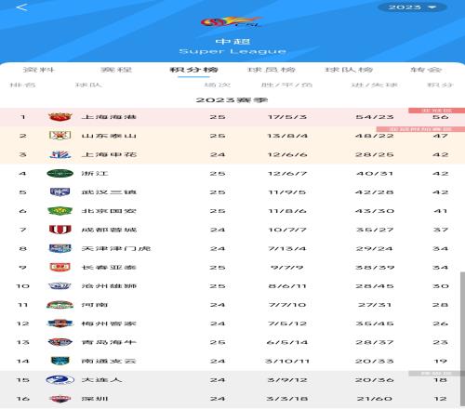Click the 上海申花 team logo
Viewport: 465px width, 409px height.
[x=60, y=154]
